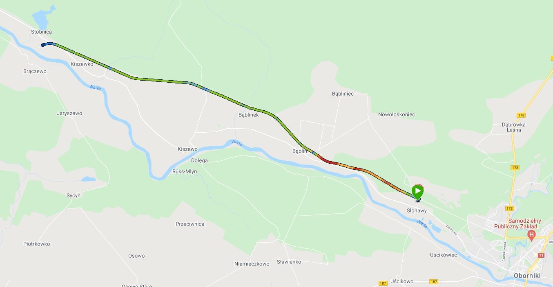Click the Przeciwnica place label
Screen dimensions: 553x287
(190, 224)
